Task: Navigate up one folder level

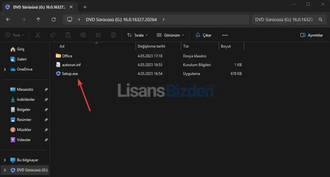Action: [38, 20]
